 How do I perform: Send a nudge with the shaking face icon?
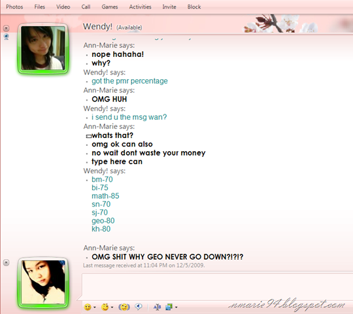pos(124,307)
